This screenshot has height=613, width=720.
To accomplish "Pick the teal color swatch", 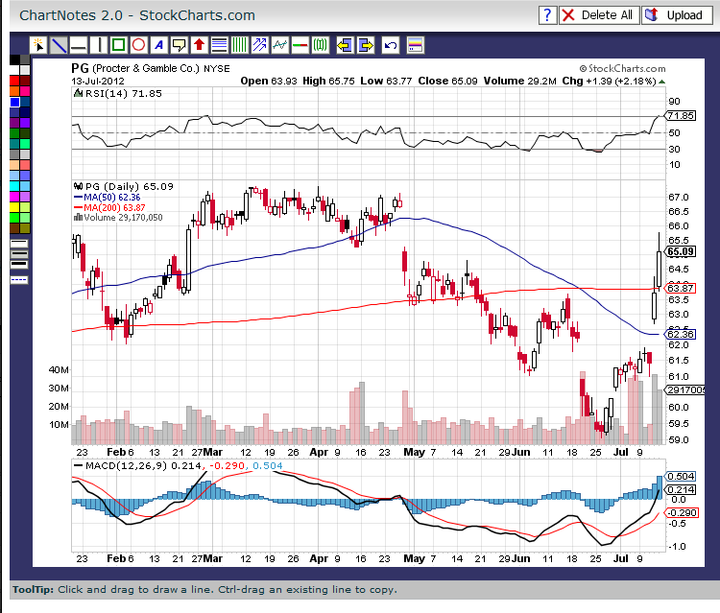I will coord(14,144).
